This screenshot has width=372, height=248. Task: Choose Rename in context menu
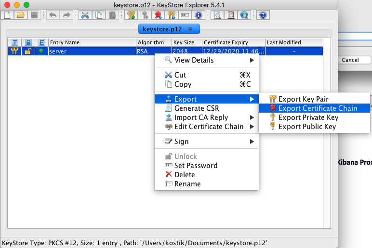pyautogui.click(x=206, y=184)
